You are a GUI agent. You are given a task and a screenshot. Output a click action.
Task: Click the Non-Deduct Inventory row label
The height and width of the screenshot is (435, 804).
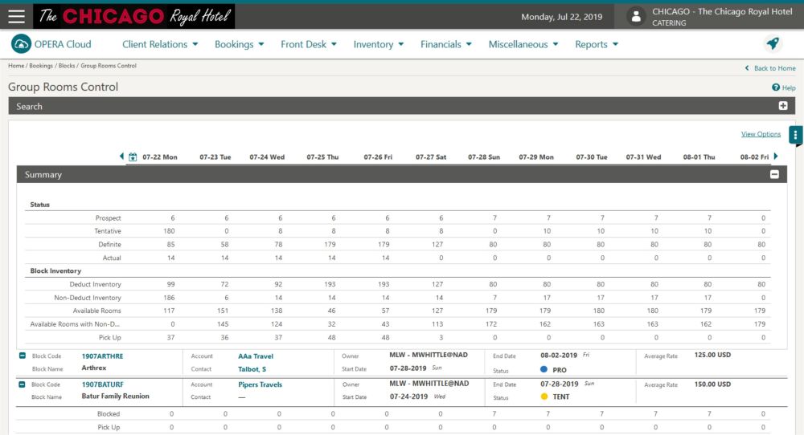[x=88, y=298]
